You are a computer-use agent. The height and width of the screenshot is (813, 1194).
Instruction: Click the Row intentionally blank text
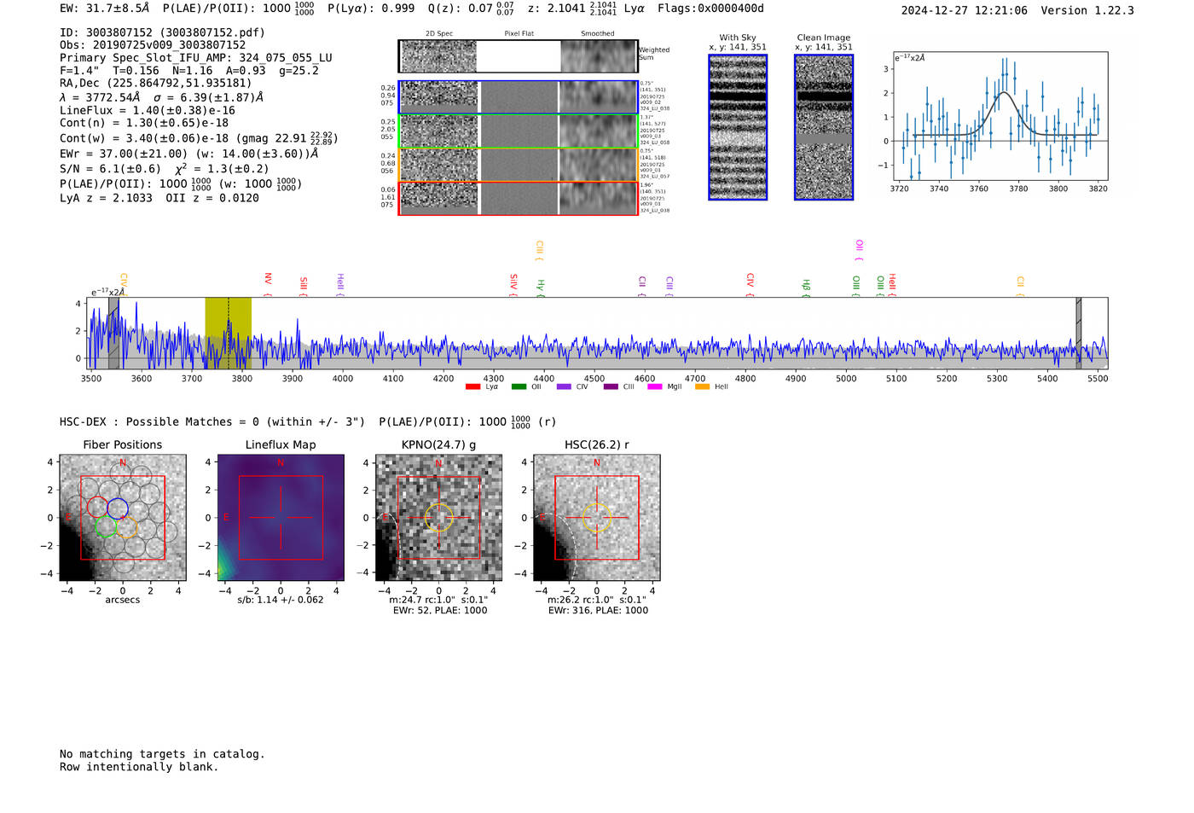point(139,767)
